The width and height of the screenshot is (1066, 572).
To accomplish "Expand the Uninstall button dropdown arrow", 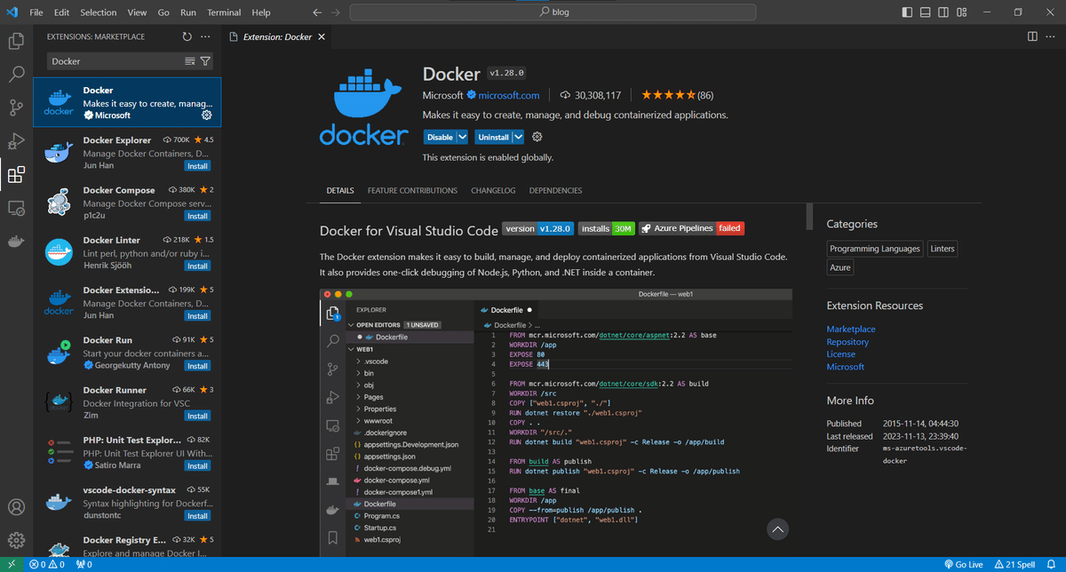I will pos(518,137).
